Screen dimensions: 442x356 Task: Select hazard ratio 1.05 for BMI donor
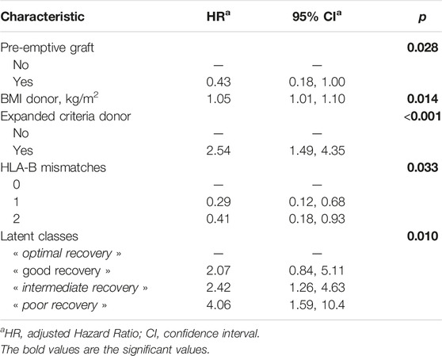[219, 99]
